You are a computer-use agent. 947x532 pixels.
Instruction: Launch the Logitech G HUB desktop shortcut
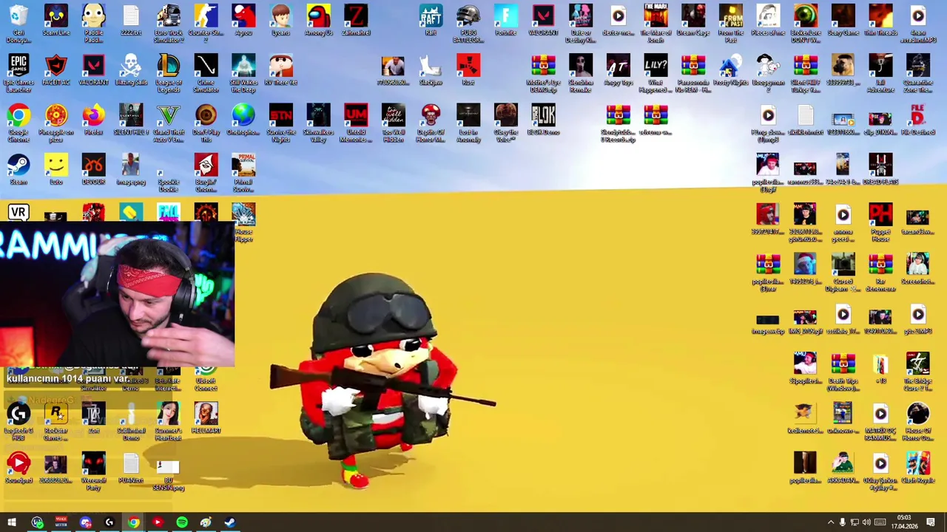[x=18, y=421]
